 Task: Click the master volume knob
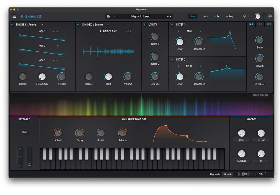point(258,16)
